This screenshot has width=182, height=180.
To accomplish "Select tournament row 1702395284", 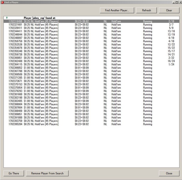I will click(x=92, y=124).
